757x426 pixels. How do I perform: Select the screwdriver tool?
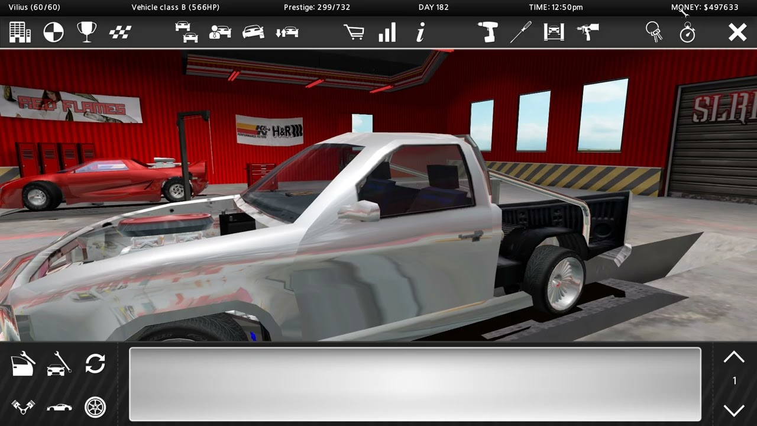521,32
